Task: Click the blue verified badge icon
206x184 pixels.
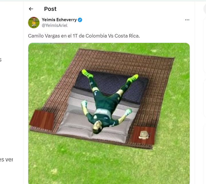Action: (80, 20)
